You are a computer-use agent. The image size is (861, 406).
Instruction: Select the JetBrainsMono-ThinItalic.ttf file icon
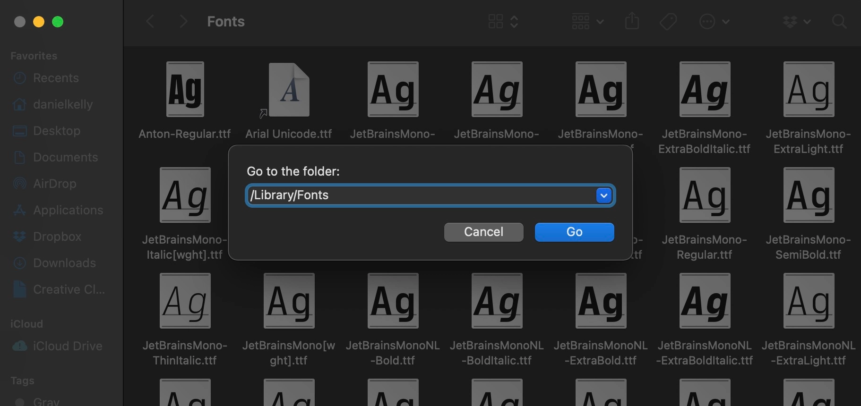tap(185, 301)
